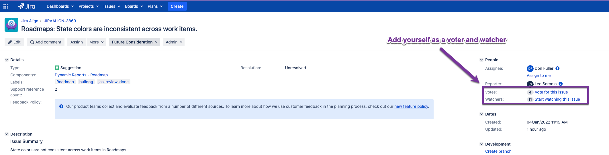Viewport: 609px width, 155px height.
Task: Click the bulldog label
Action: click(x=86, y=82)
